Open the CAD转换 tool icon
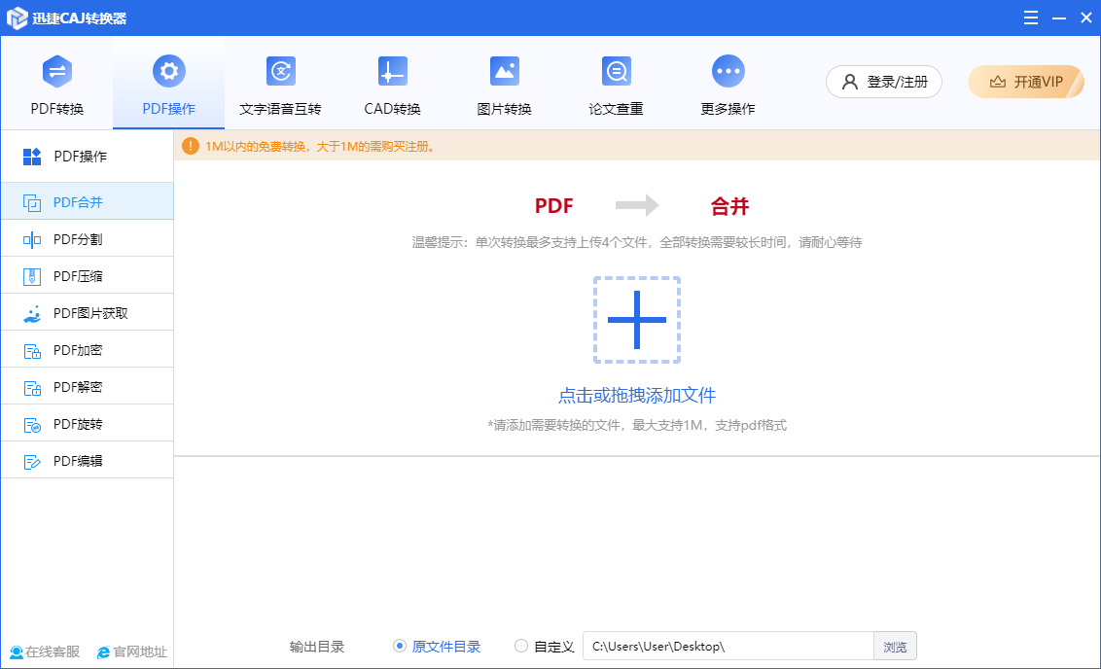1101x669 pixels. click(392, 72)
